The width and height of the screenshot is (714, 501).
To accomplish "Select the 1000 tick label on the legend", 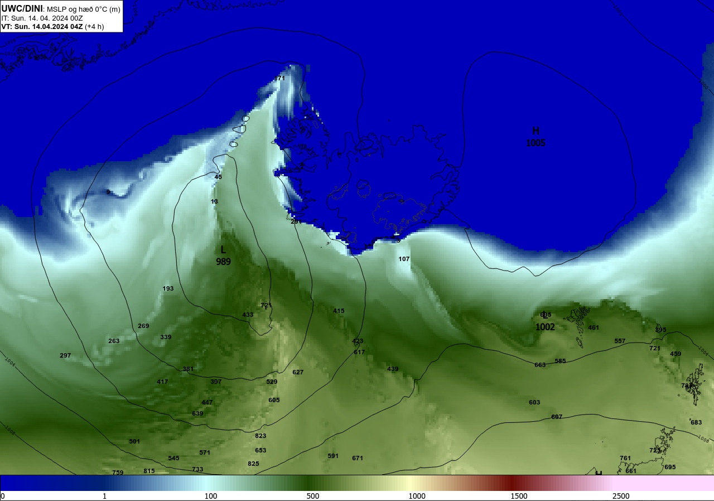I will point(417,496).
